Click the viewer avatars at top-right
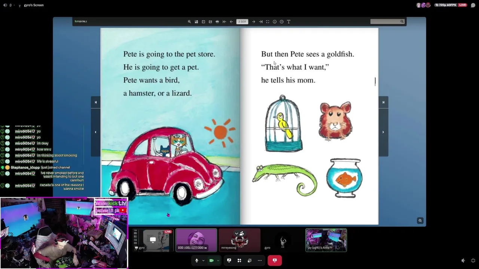 pyautogui.click(x=423, y=5)
